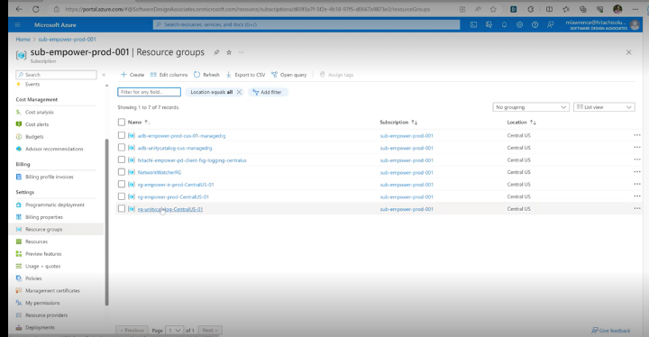The width and height of the screenshot is (649, 337).
Task: Click the Azure account avatar
Action: 635,25
